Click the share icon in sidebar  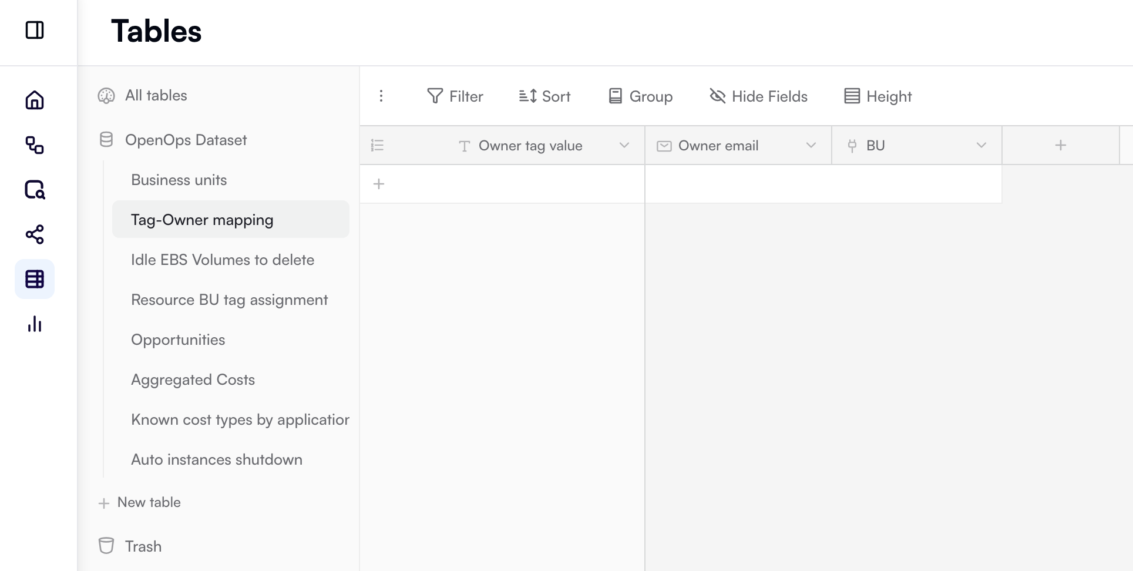tap(35, 235)
